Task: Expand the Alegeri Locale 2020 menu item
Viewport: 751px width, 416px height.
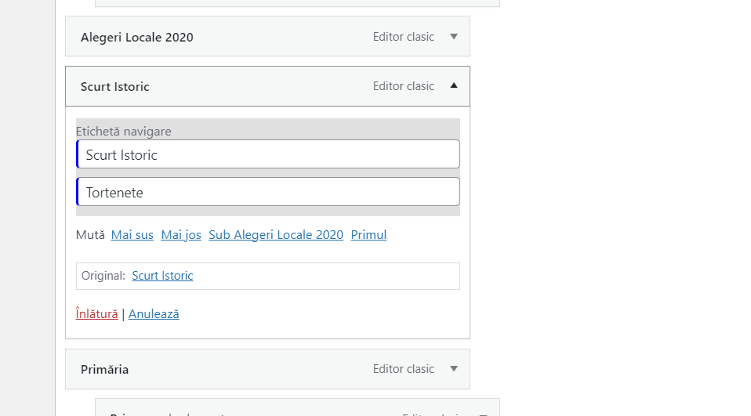Action: point(454,37)
